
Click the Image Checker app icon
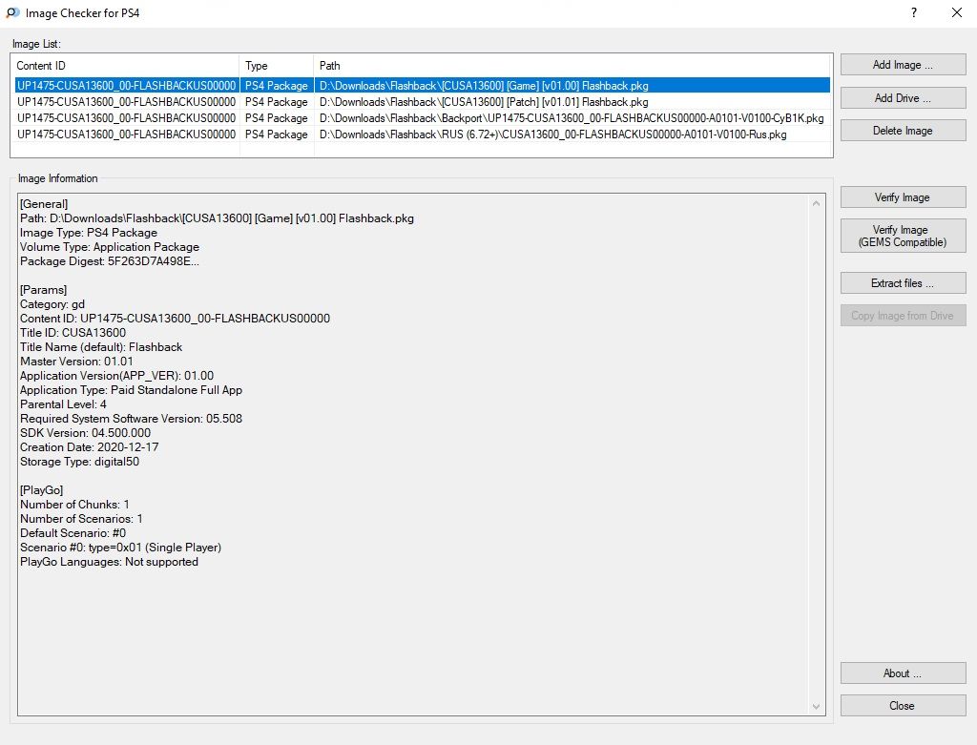(12, 12)
